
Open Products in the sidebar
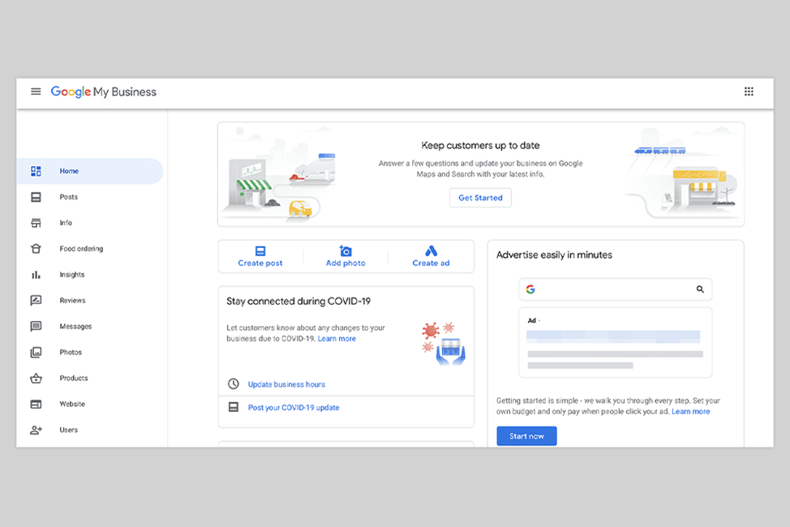pos(90,378)
